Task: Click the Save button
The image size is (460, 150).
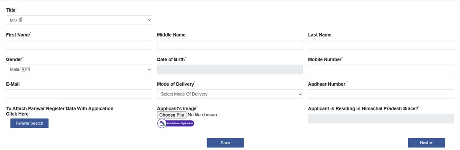Action: click(225, 143)
